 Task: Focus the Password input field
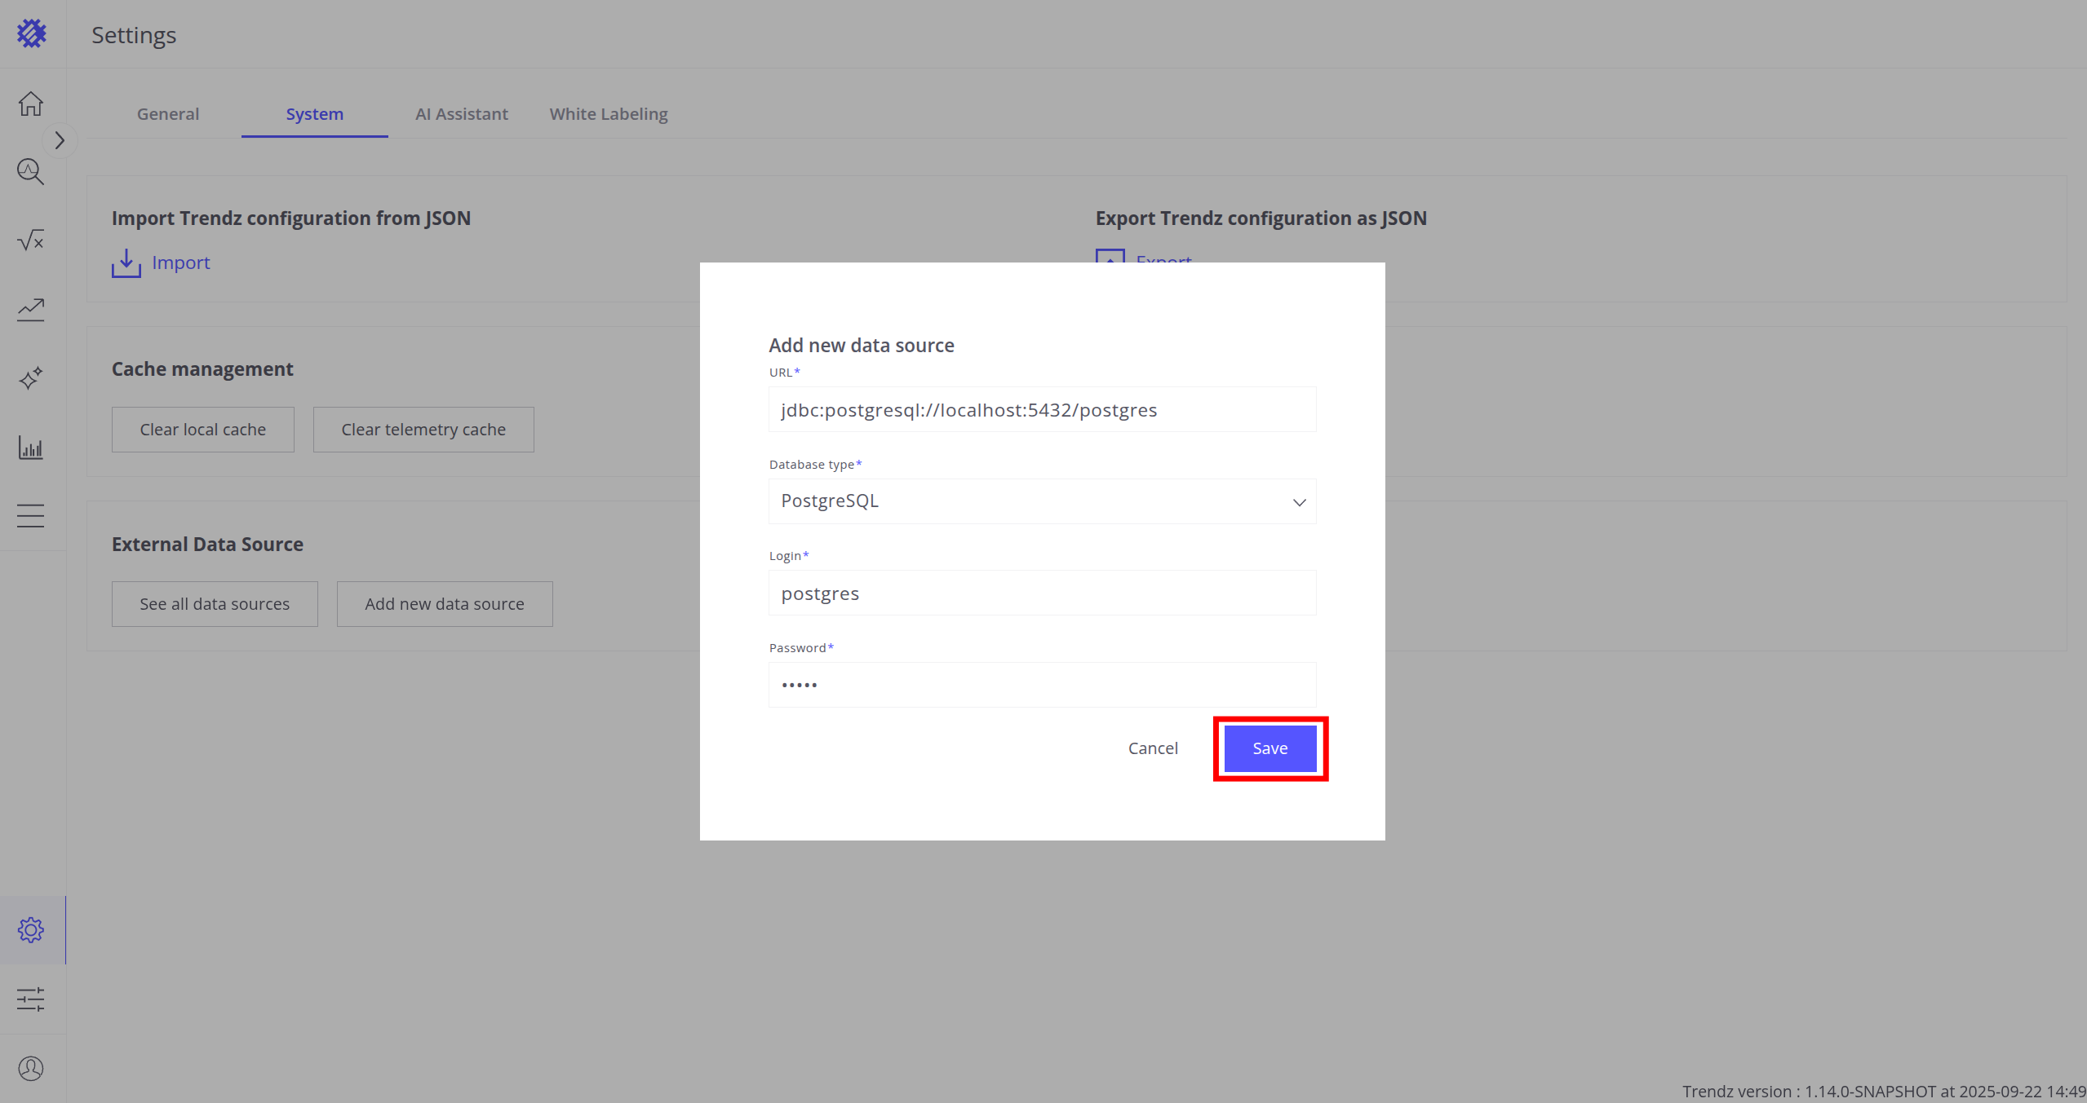pyautogui.click(x=1042, y=685)
